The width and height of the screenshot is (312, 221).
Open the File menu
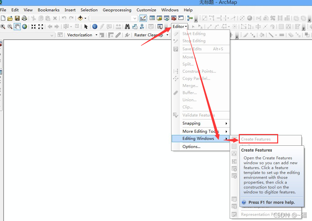point(3,10)
